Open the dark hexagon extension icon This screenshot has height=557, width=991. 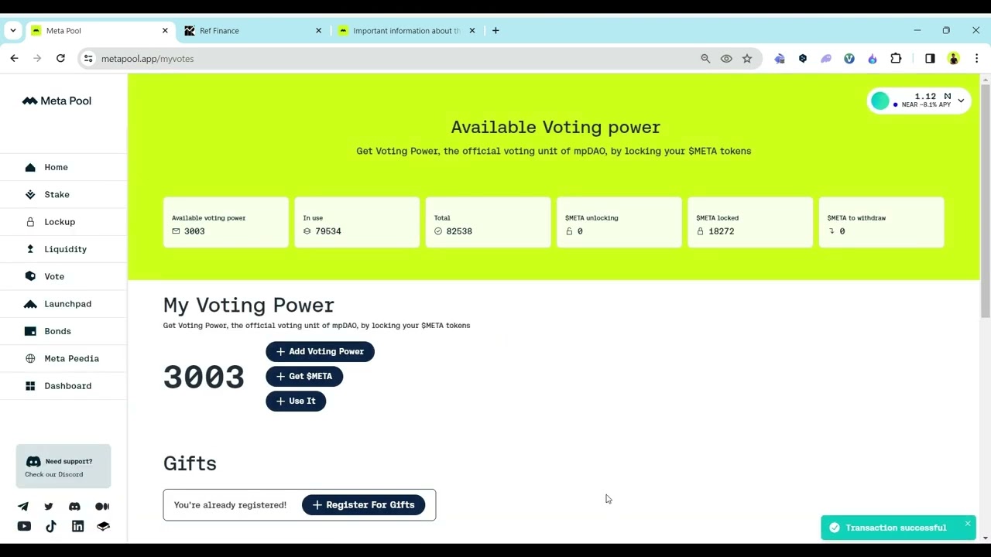[x=803, y=59]
